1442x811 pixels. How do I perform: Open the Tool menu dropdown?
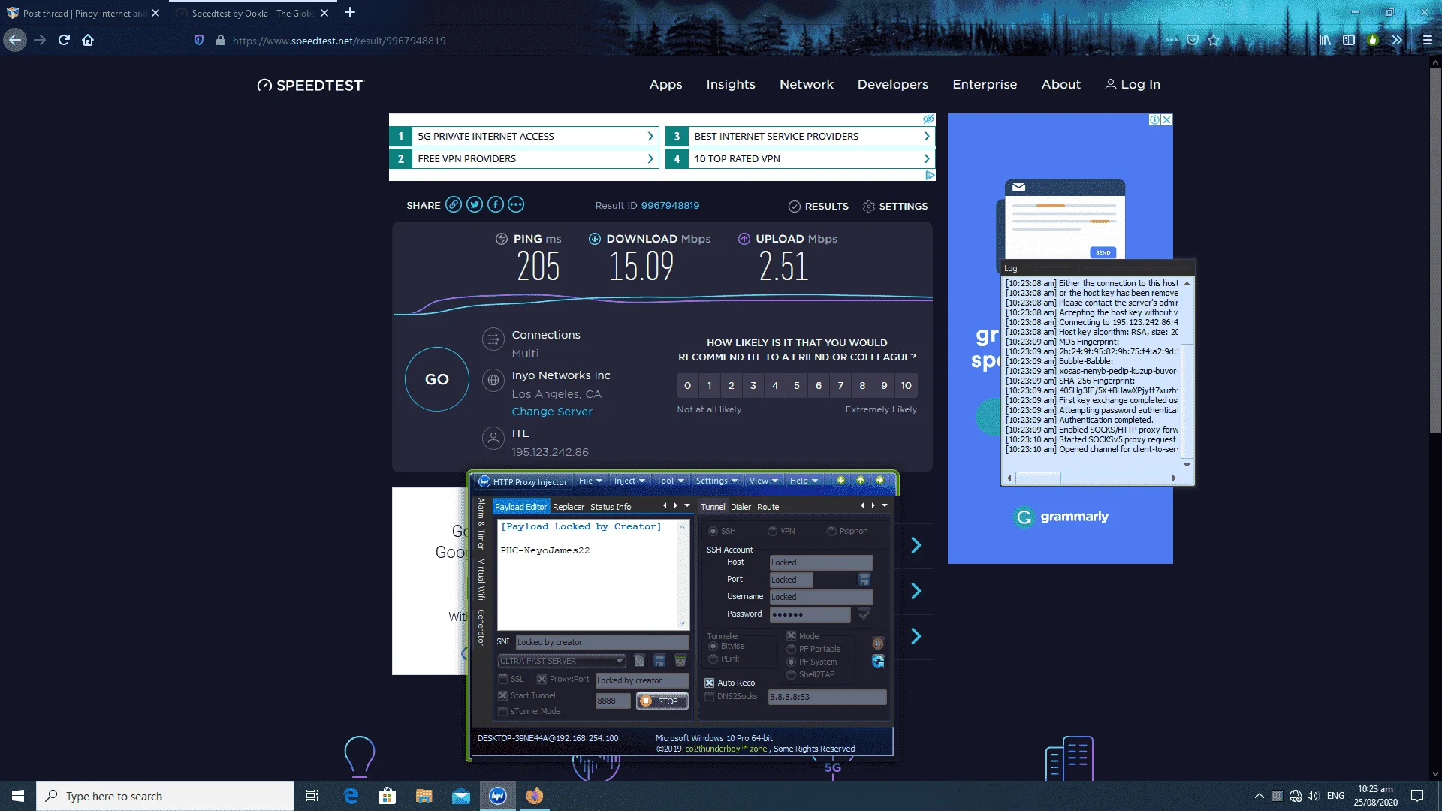point(670,481)
